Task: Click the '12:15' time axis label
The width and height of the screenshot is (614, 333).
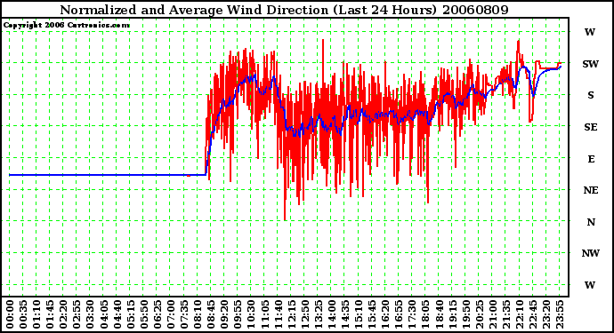Action: 291,314
